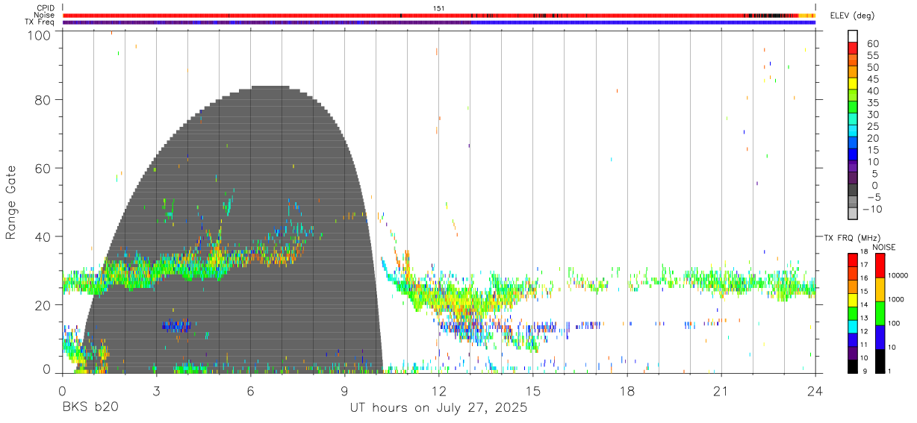Click the "TX Freq" row label
The height and width of the screenshot is (423, 917).
(40, 22)
